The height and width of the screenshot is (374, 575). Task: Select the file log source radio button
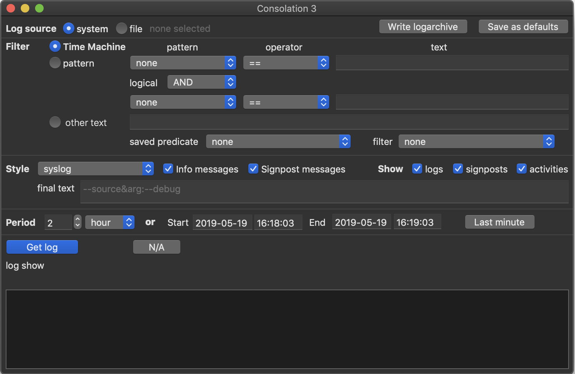(122, 29)
